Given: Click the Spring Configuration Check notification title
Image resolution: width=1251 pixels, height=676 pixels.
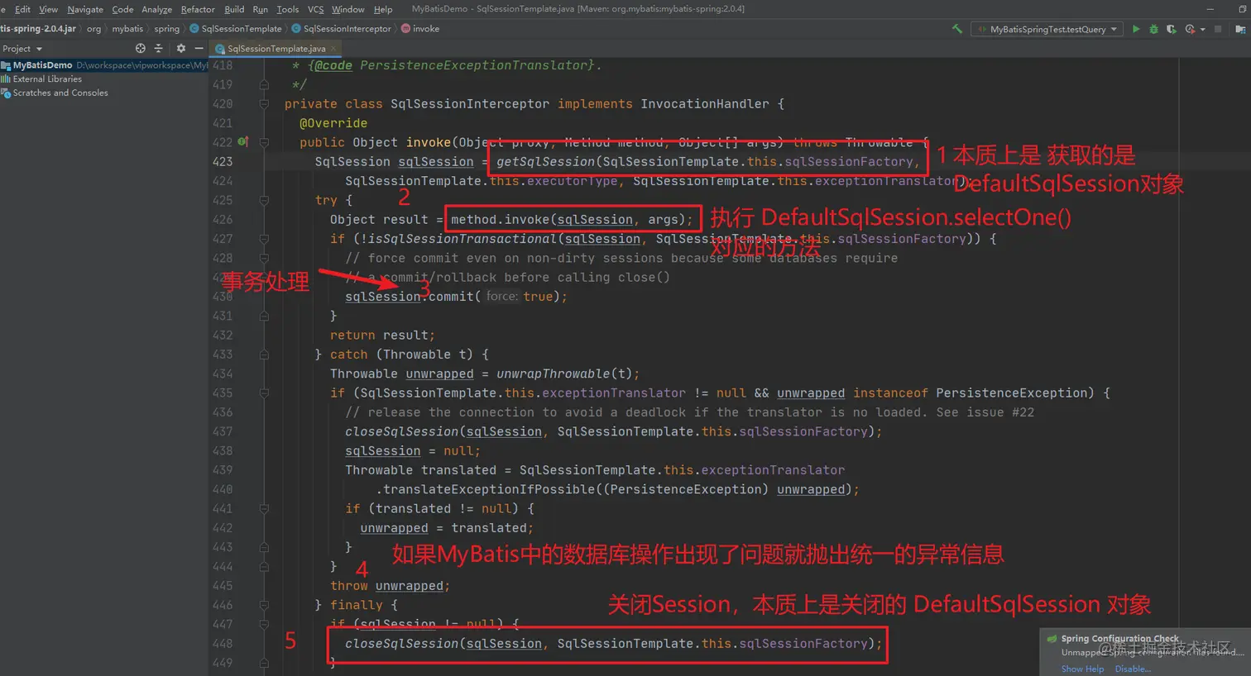Looking at the screenshot, I should click(x=1120, y=639).
